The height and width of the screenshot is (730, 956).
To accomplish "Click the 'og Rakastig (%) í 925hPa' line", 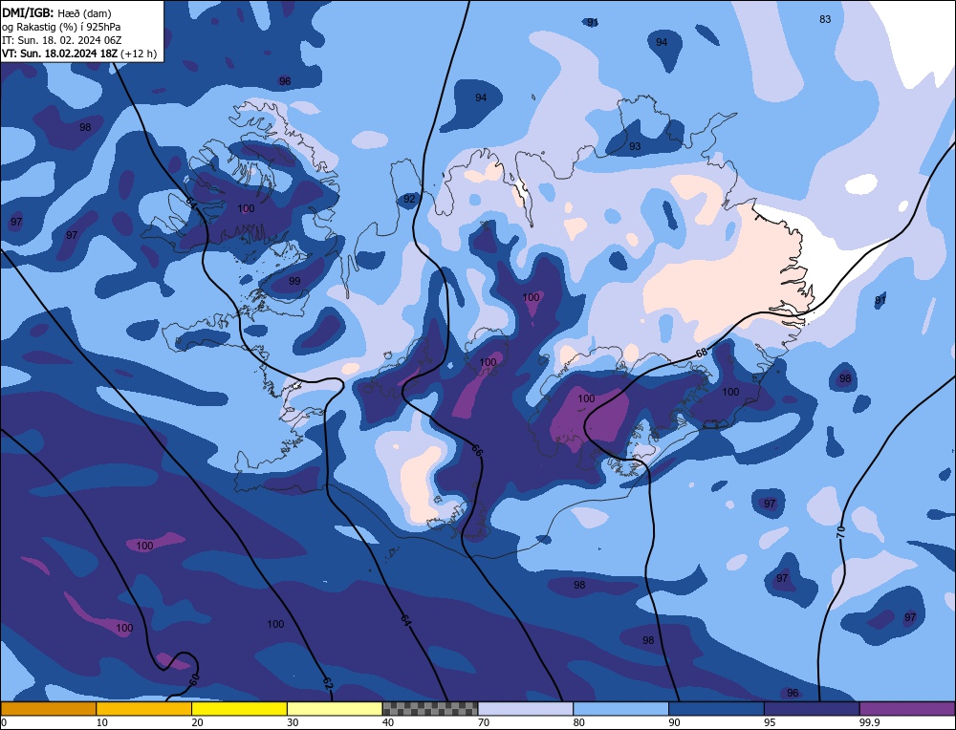I will tap(61, 27).
